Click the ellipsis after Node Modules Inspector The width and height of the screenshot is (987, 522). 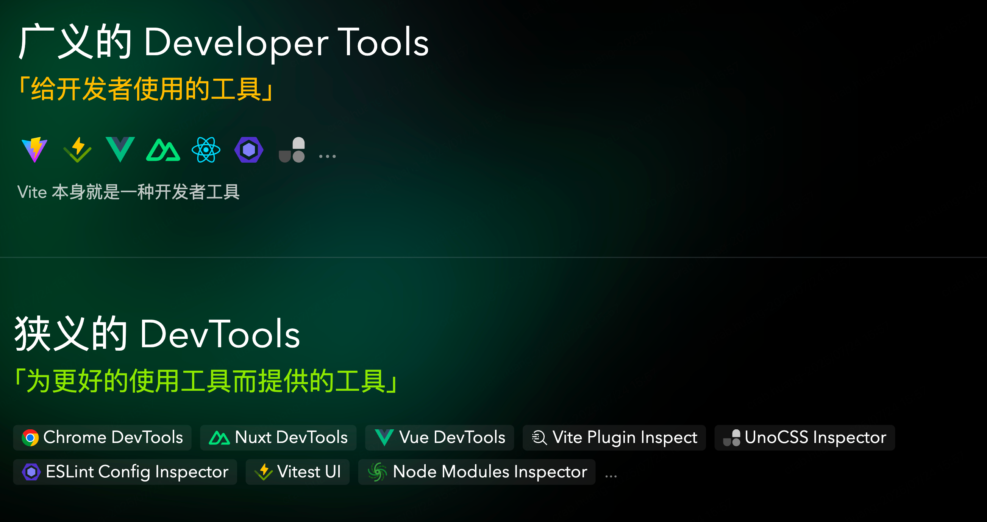click(611, 477)
